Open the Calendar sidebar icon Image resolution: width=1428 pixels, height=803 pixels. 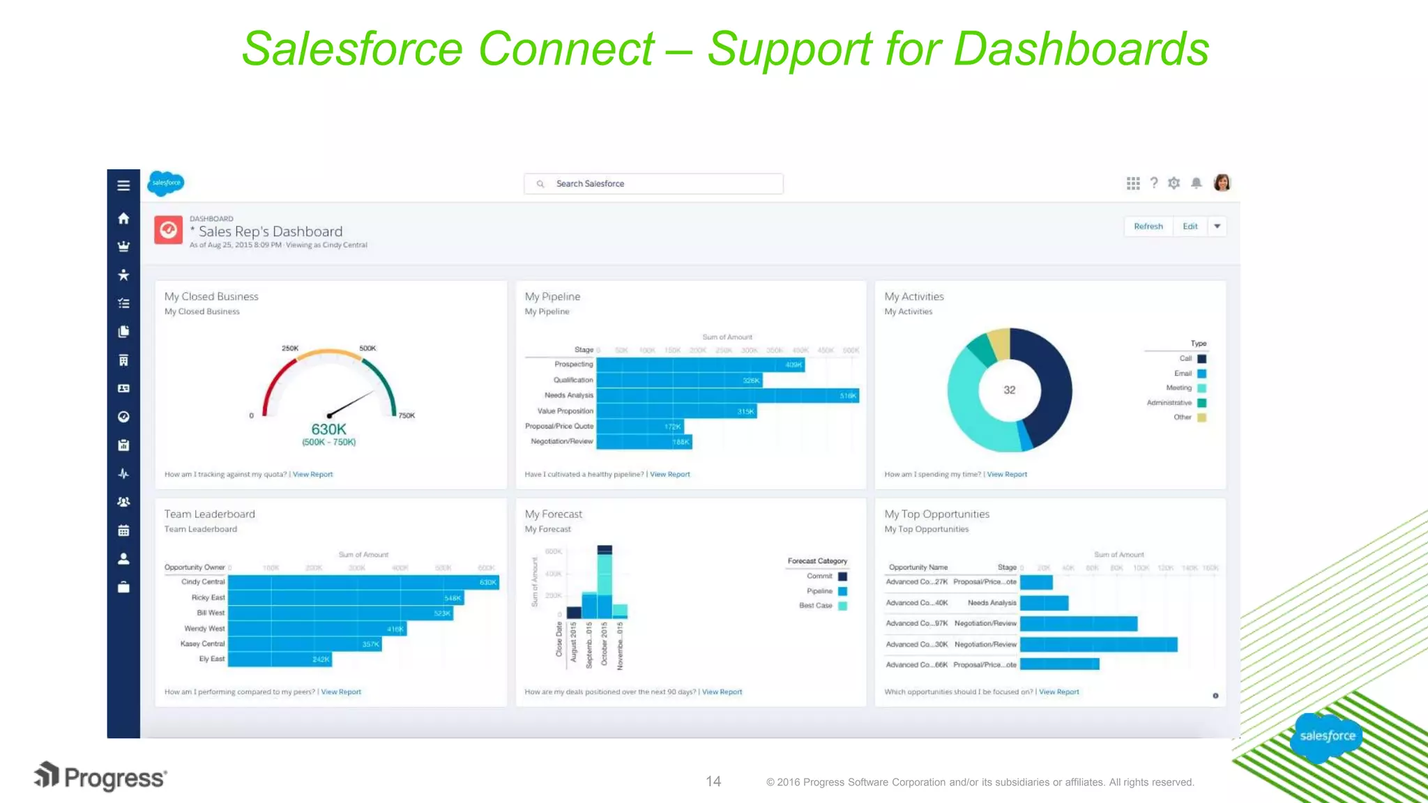(x=123, y=530)
